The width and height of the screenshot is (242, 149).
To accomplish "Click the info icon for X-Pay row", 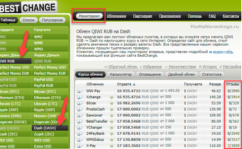I will [x=80, y=146].
